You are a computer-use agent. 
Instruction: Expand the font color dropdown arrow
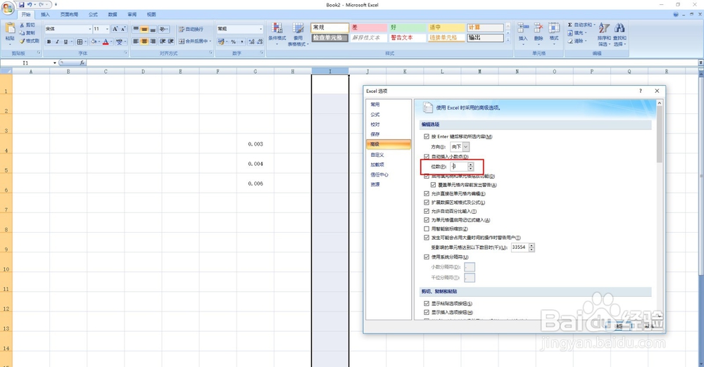[111, 41]
